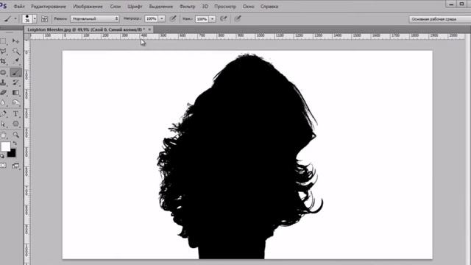Open the Фильтр menu
Image resolution: width=471 pixels, height=265 pixels.
[187, 7]
